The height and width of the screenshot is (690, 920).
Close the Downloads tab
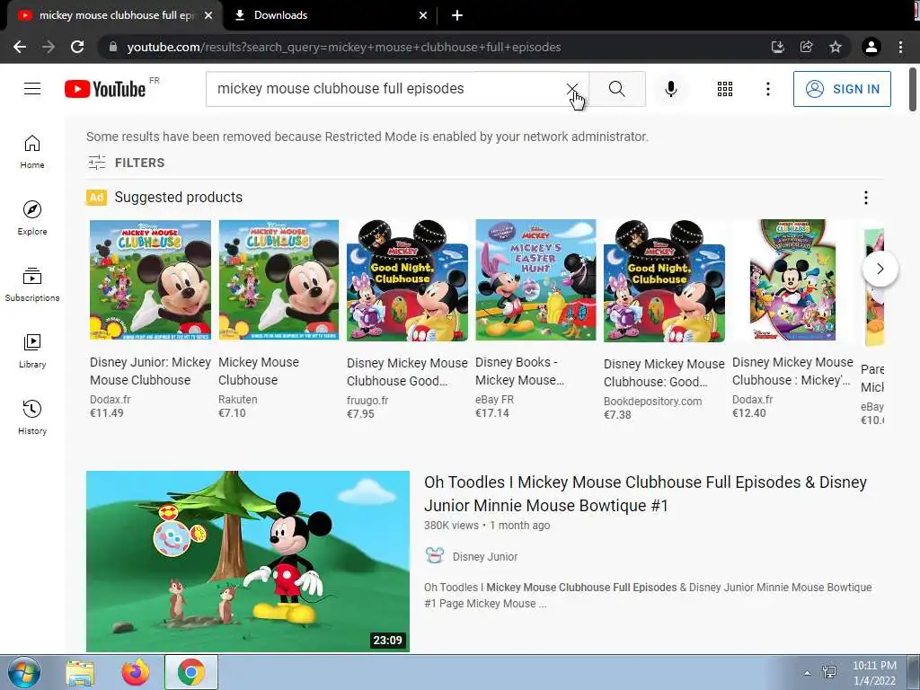pyautogui.click(x=423, y=15)
